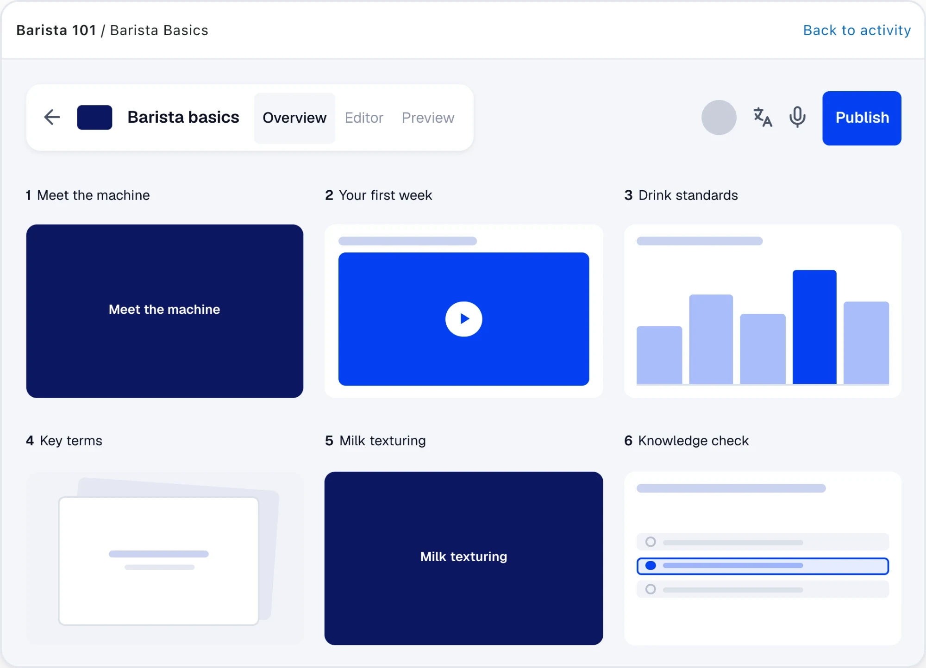This screenshot has width=926, height=668.
Task: Select the first radio option in Knowledge check
Action: (x=763, y=542)
